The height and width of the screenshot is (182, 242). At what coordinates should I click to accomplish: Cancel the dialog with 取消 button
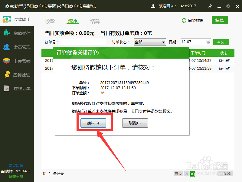point(135,123)
